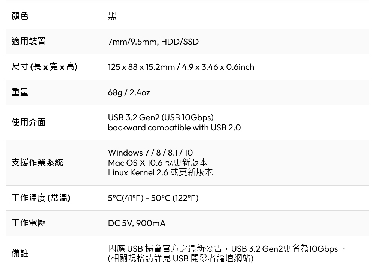Click the 適用裝置 label
The height and width of the screenshot is (270, 375).
tap(28, 41)
